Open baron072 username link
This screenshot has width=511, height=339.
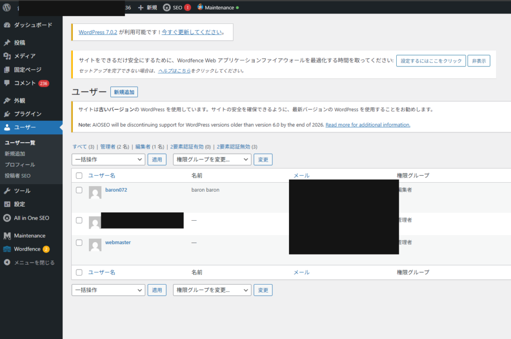click(116, 190)
